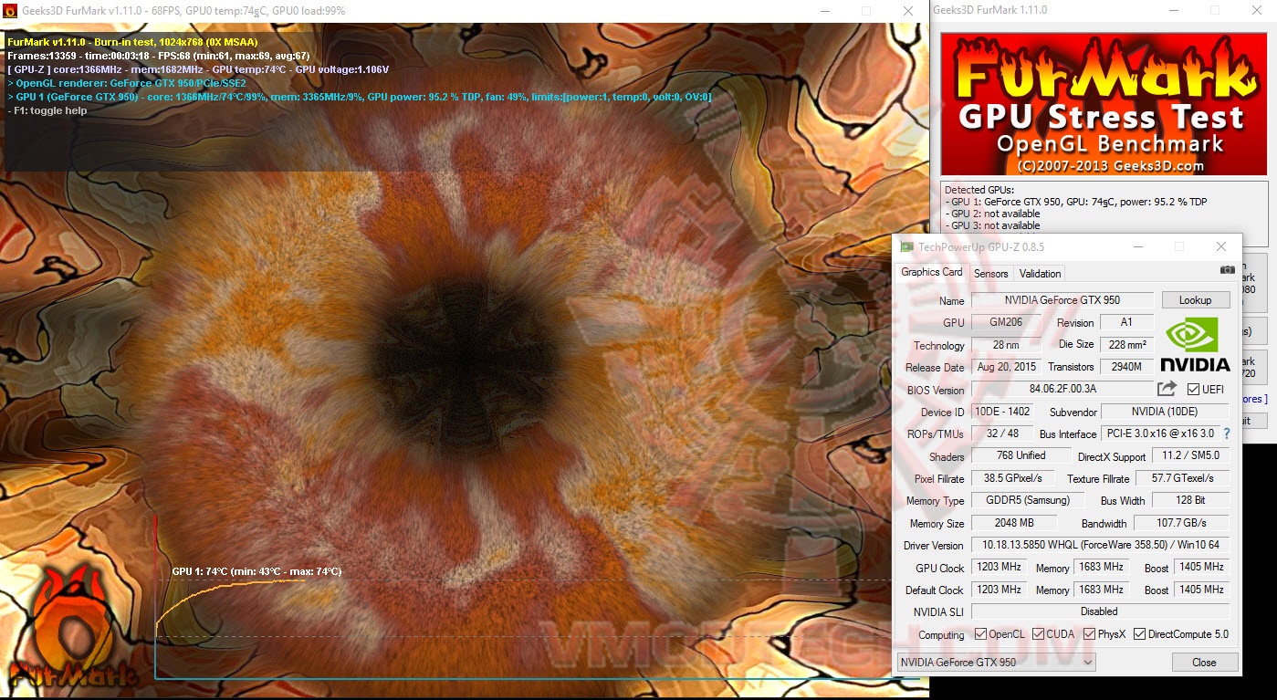Maximize the FurMark burn-in render window

pos(866,11)
